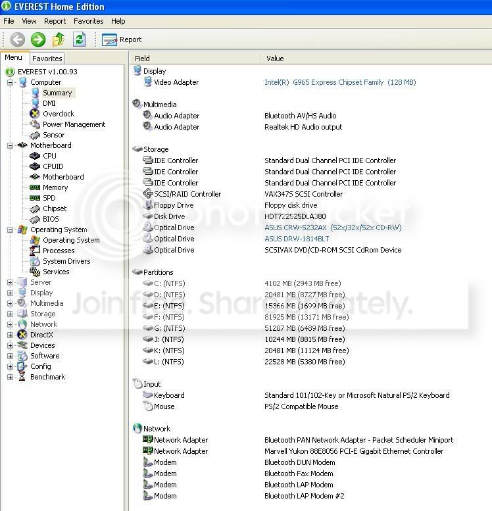Viewport: 492px width, 511px height.
Task: Click the Refresh toolbar icon
Action: [79, 39]
